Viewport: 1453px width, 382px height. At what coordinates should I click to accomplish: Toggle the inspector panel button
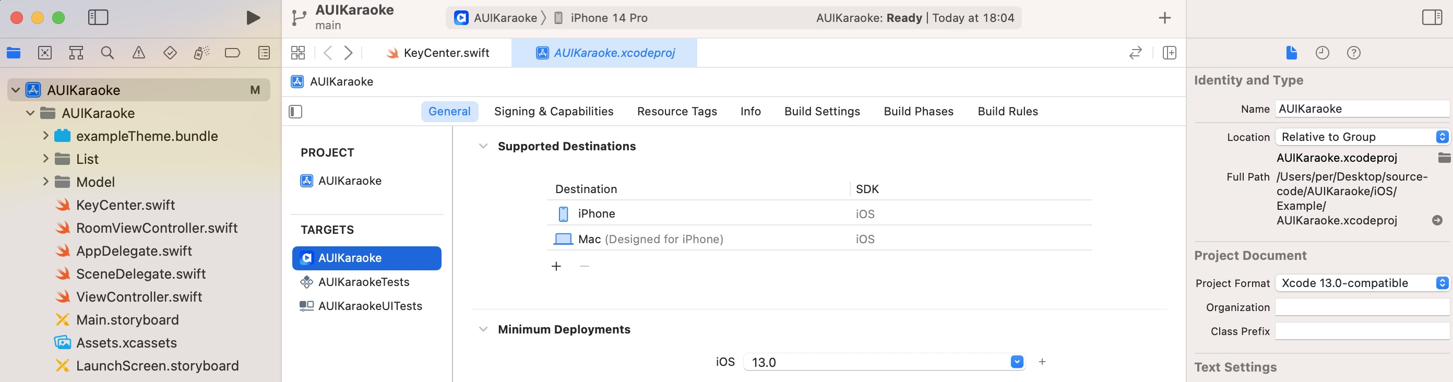(1432, 18)
